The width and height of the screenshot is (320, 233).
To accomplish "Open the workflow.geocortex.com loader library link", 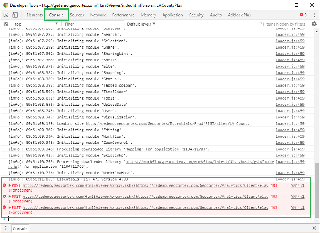I will (x=200, y=161).
